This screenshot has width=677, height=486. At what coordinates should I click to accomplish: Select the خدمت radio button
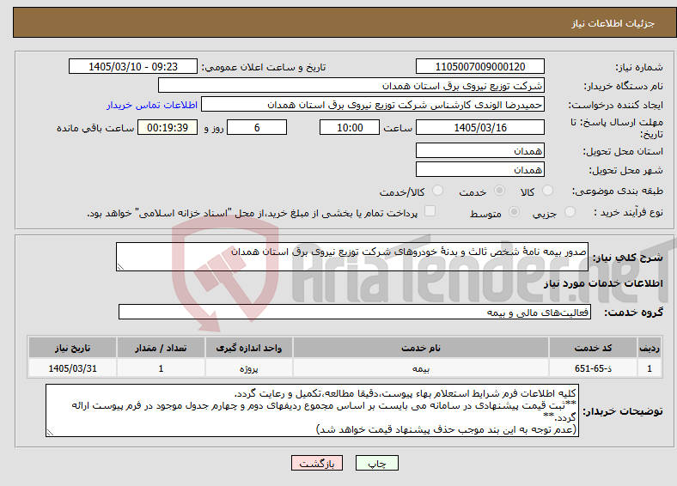point(499,191)
